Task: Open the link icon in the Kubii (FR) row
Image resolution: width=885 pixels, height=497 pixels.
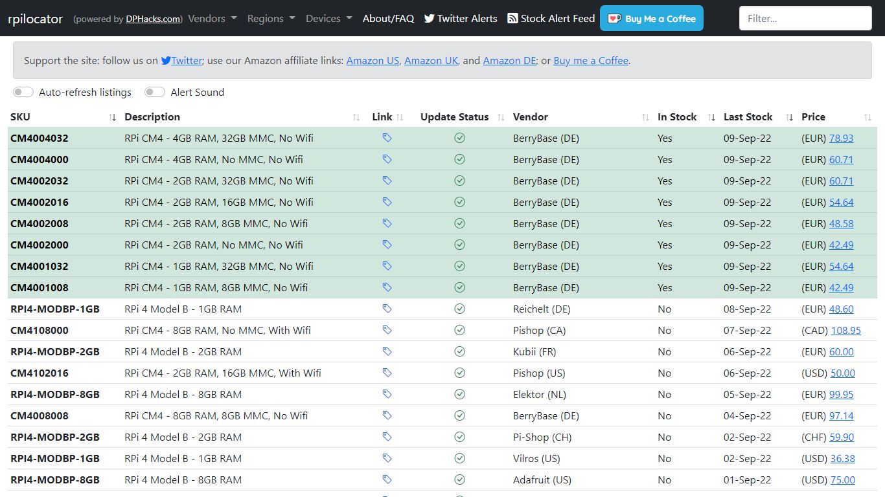Action: [387, 351]
